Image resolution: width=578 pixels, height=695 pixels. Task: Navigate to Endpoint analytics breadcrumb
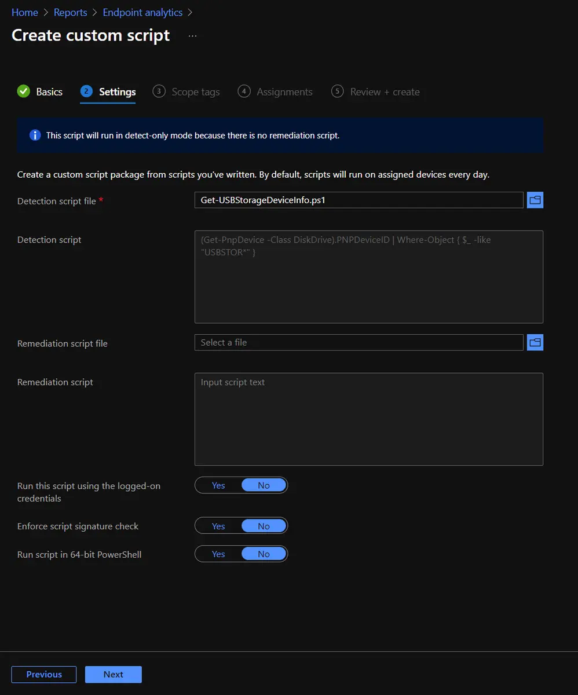[x=142, y=12]
